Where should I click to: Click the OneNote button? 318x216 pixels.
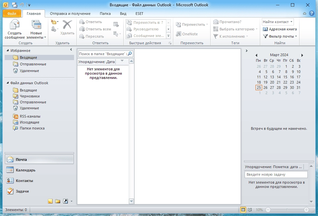187,34
